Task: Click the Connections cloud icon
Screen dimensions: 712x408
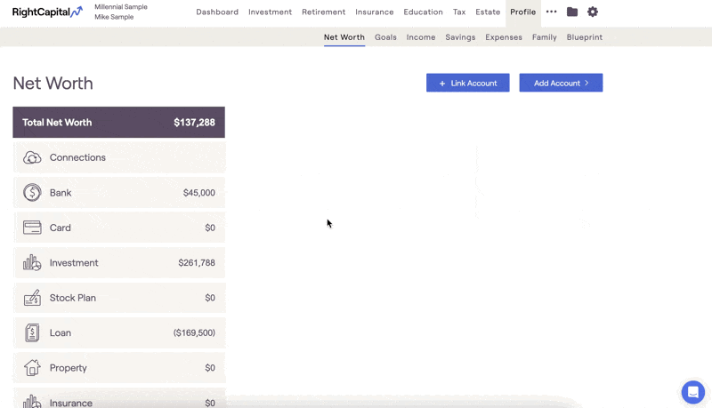Action: [x=32, y=157]
